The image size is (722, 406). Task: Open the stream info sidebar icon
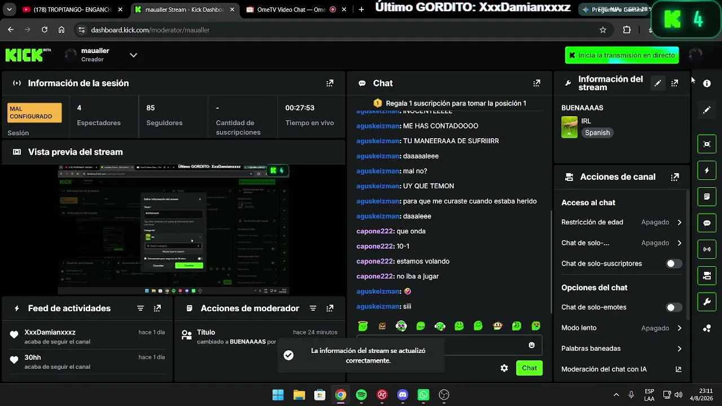(x=707, y=83)
